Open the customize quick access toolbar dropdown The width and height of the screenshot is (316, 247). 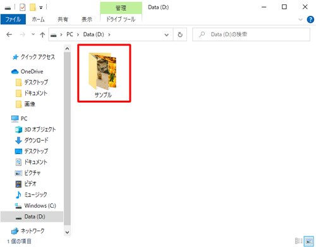point(41,8)
